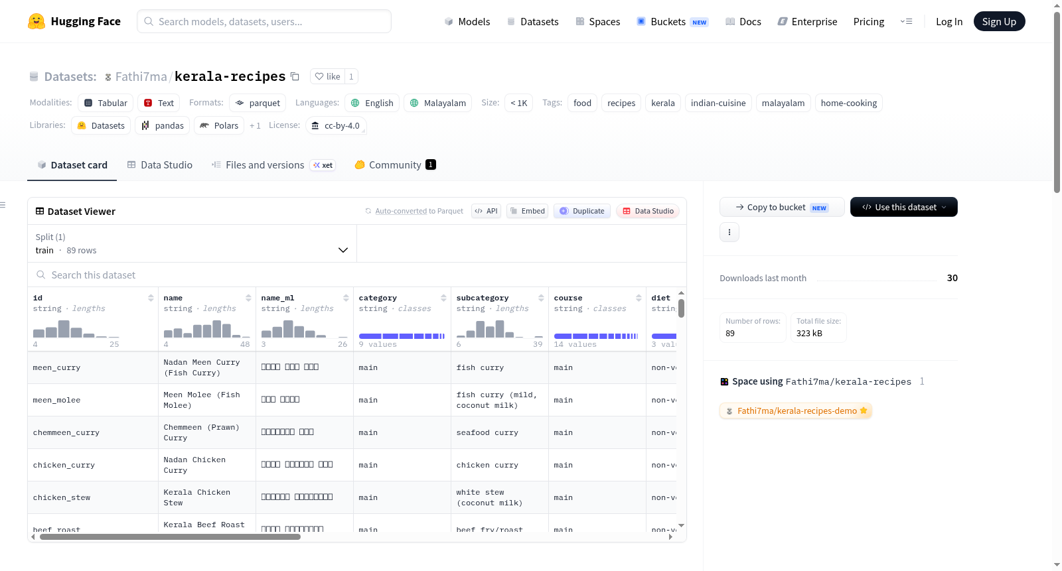Open Enterprise in the top navigation
The height and width of the screenshot is (571, 1062).
807,22
